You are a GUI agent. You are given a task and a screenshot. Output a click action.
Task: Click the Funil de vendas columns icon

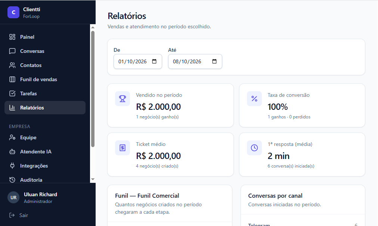[x=12, y=79]
